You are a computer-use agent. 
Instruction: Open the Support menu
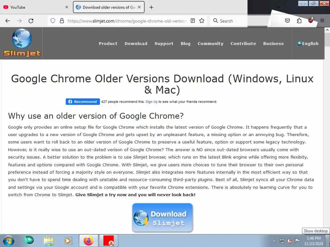coord(164,43)
